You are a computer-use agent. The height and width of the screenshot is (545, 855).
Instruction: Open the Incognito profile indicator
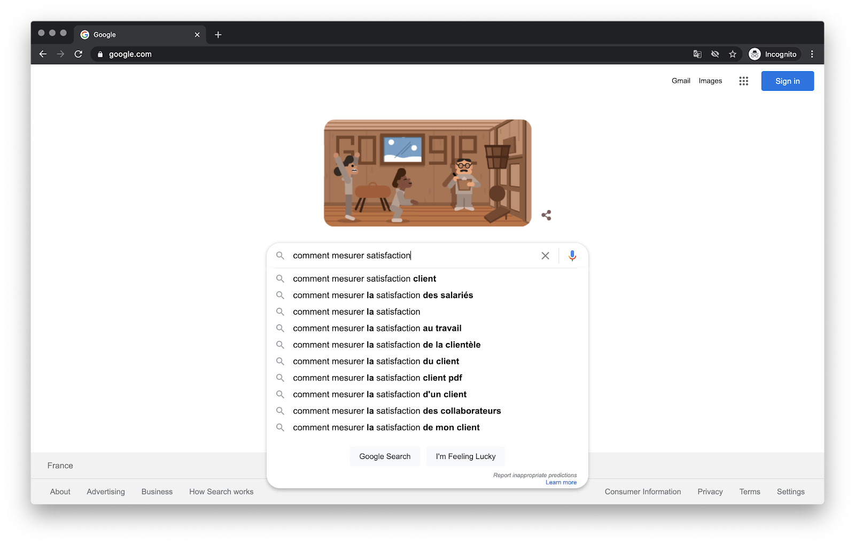[x=773, y=54]
